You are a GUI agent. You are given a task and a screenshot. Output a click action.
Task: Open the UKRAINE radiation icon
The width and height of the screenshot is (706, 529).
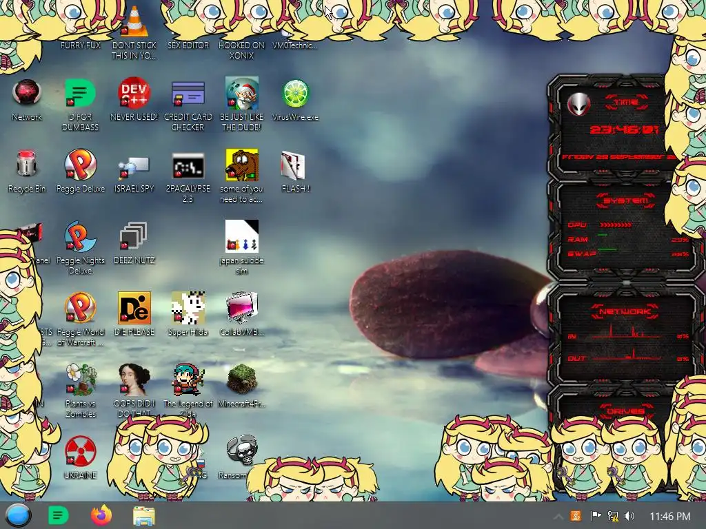point(80,450)
